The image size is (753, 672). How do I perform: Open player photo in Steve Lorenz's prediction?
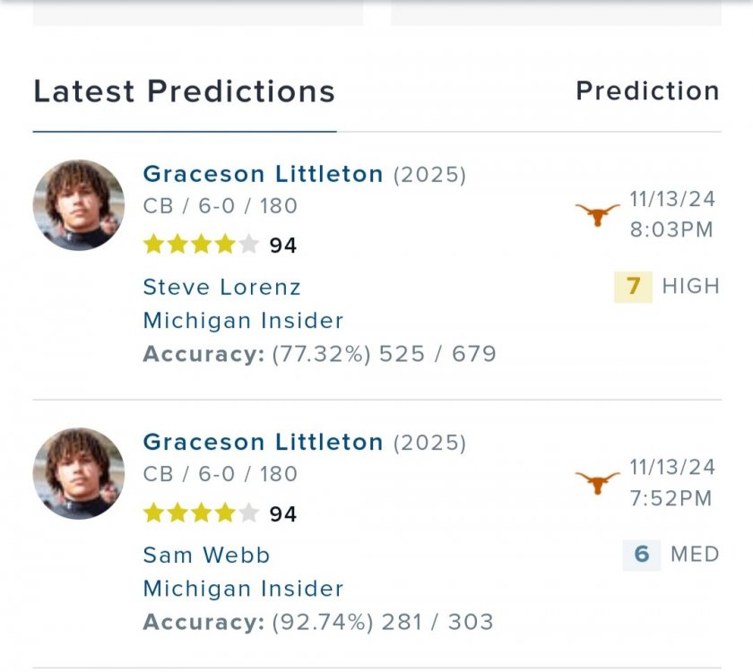point(79,205)
